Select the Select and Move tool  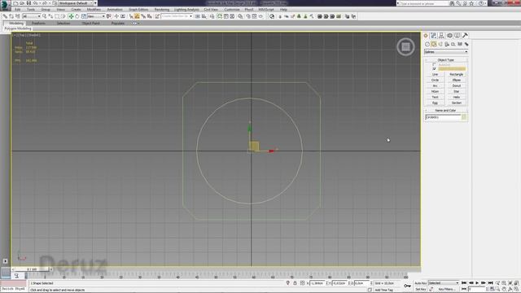pyautogui.click(x=71, y=16)
